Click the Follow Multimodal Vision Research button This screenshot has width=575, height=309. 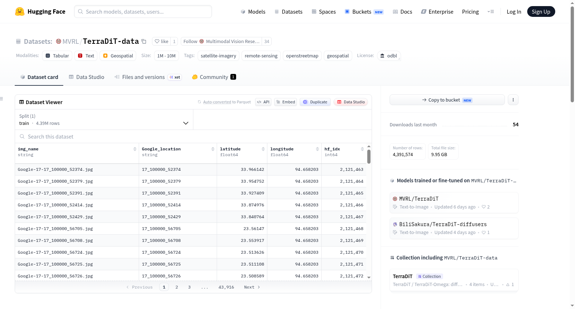click(221, 41)
